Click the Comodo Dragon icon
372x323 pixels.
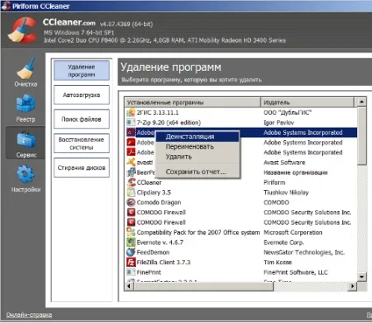coord(131,202)
